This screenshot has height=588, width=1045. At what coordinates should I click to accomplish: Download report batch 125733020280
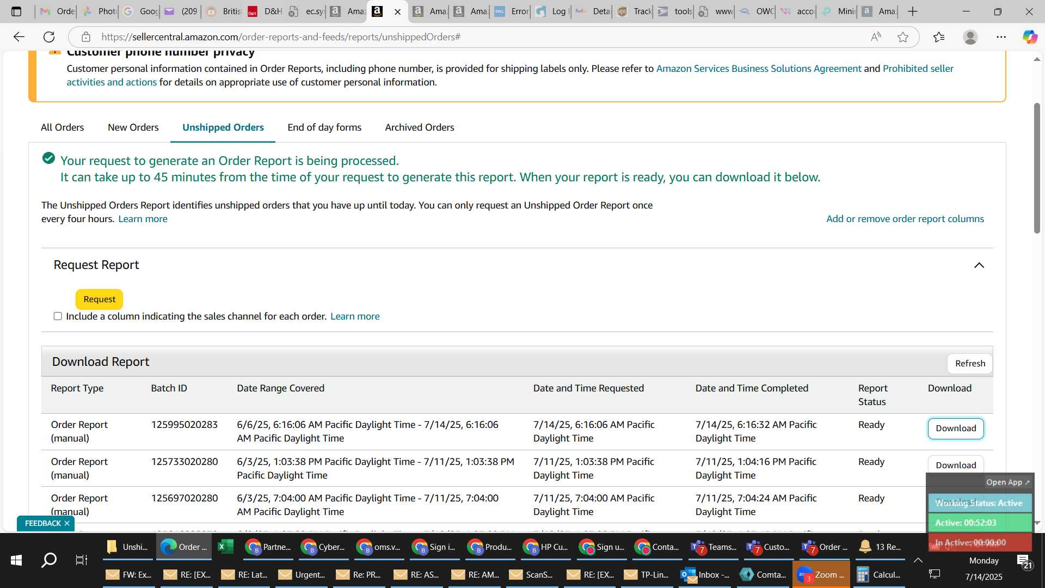pyautogui.click(x=956, y=465)
